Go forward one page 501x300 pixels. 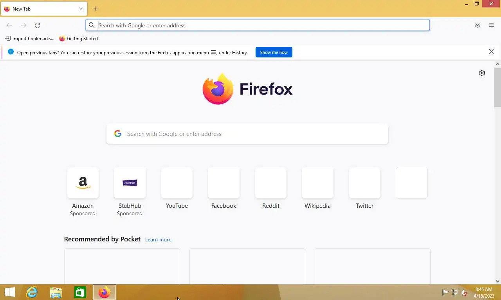[23, 25]
